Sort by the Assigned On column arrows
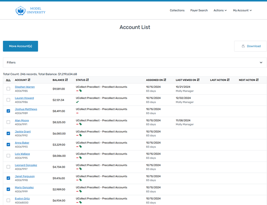Viewport: 267px width, 205px height. 165,80
